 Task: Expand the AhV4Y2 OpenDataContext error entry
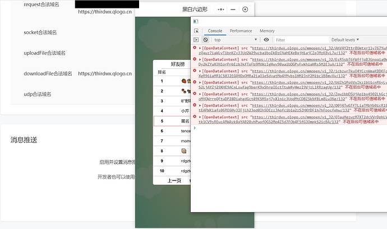(200, 48)
